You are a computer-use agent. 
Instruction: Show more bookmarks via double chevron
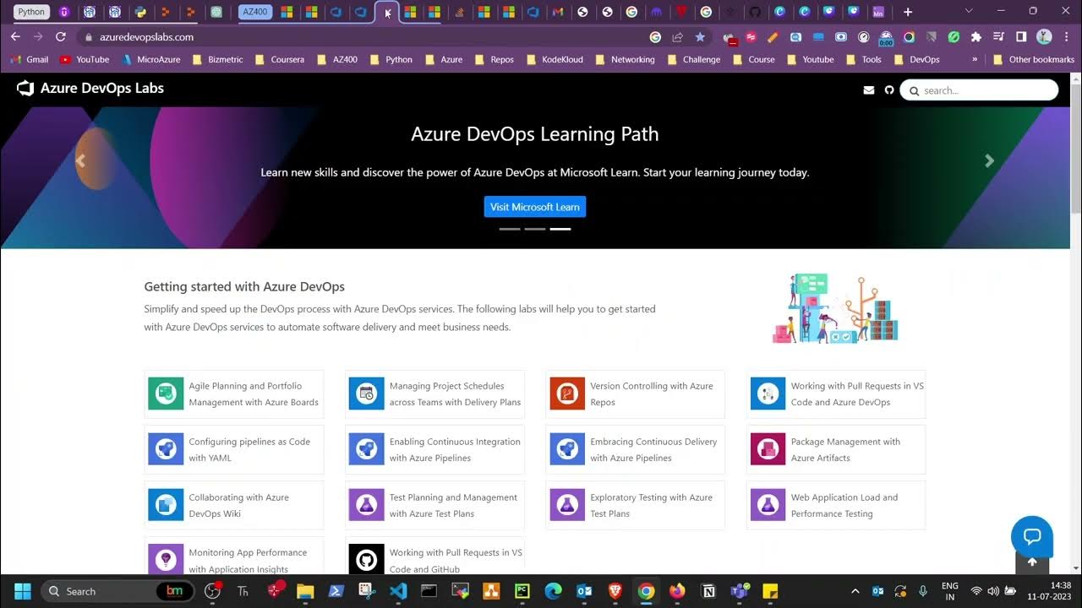(x=975, y=59)
